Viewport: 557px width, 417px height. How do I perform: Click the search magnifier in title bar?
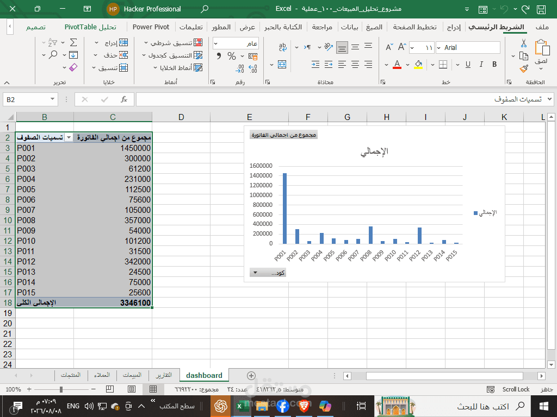tap(205, 9)
